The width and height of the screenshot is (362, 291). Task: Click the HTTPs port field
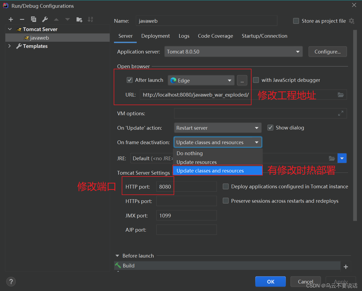(186, 201)
